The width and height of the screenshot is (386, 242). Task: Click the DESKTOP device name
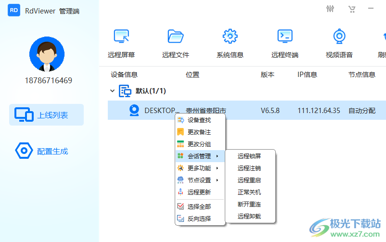pos(162,111)
